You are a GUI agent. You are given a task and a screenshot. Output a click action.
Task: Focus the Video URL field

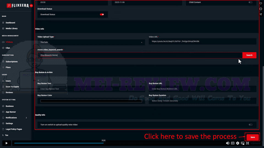click(x=203, y=41)
